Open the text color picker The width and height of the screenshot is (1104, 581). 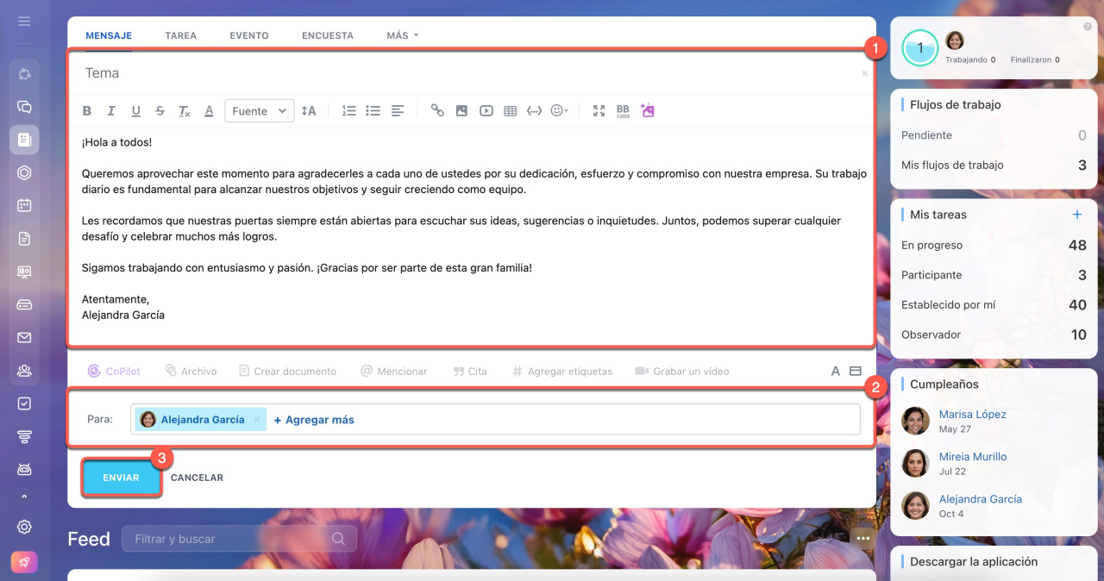209,111
